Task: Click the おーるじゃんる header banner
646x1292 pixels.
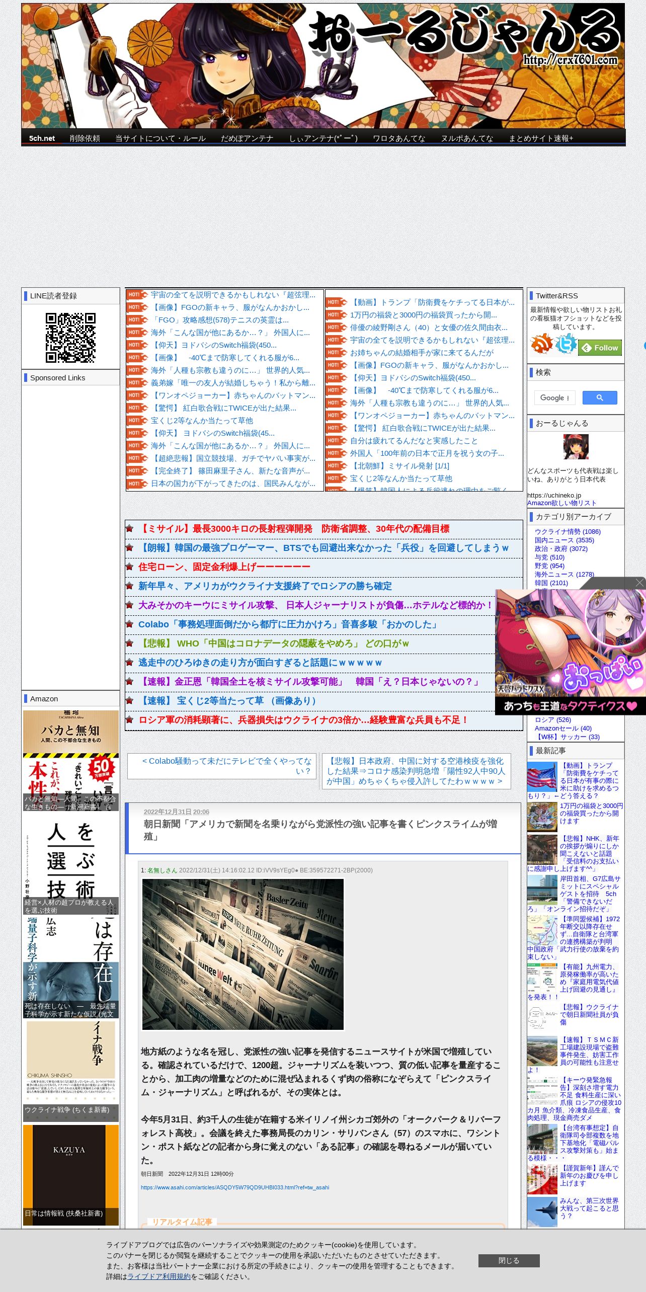Action: [323, 66]
